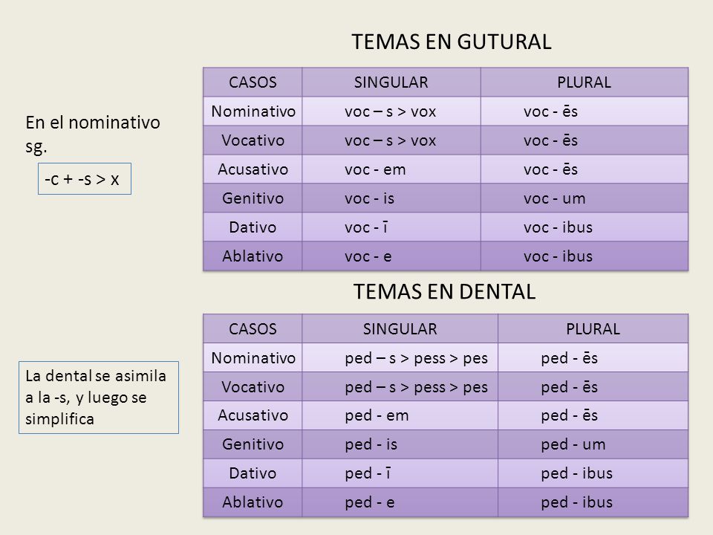Select the 'voc – s > vox' Nominativo cell

click(x=391, y=111)
